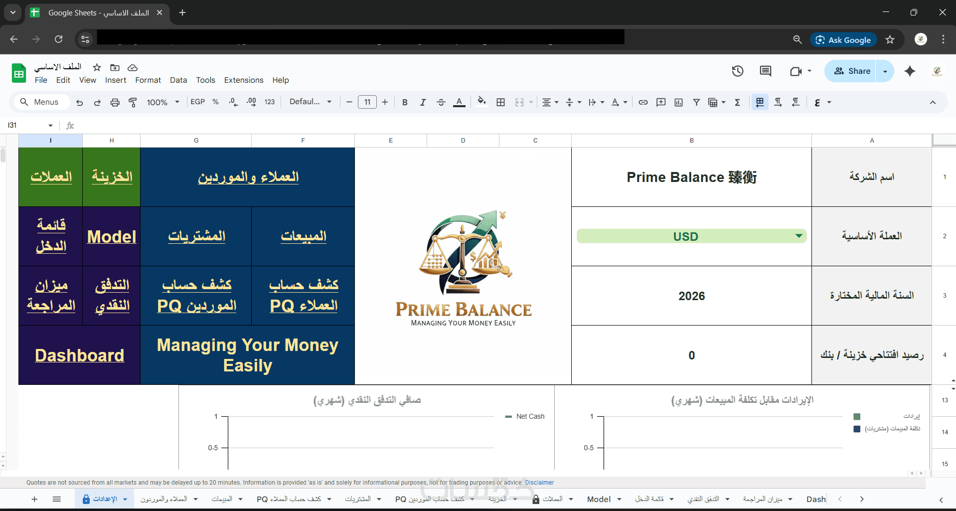The width and height of the screenshot is (956, 511).
Task: Open version history clock icon
Action: 738,71
